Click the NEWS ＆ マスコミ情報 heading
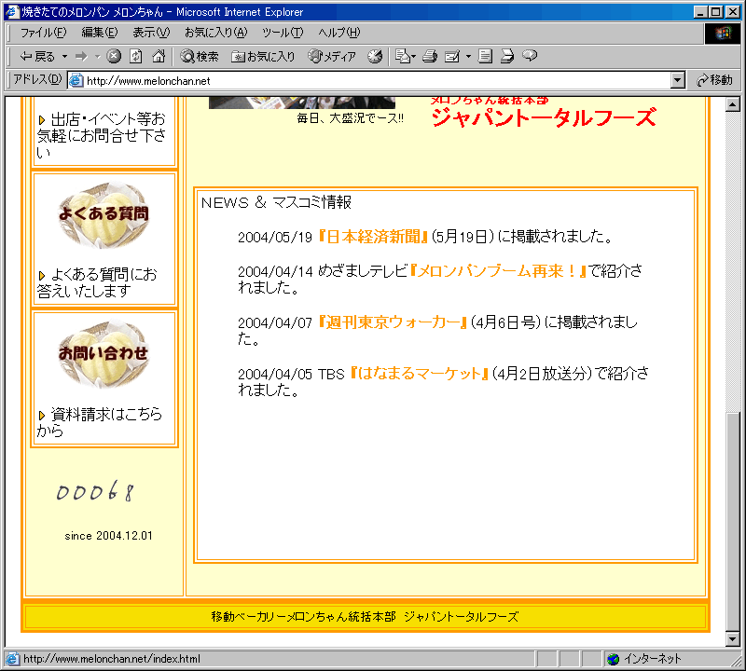The height and width of the screenshot is (671, 746). click(x=276, y=202)
